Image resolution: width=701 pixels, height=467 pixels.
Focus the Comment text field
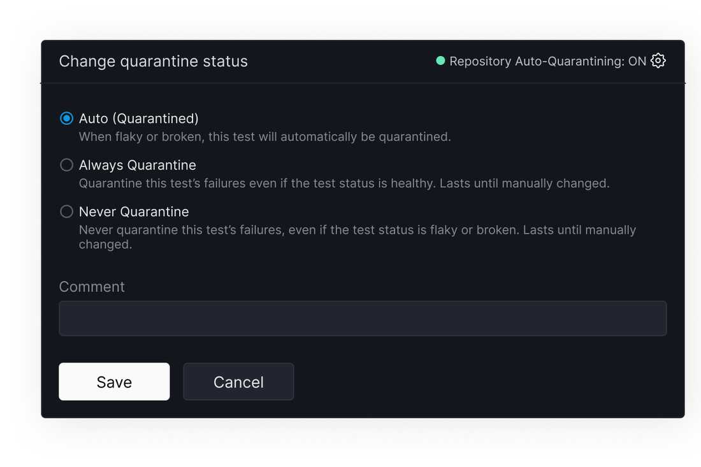pos(363,318)
